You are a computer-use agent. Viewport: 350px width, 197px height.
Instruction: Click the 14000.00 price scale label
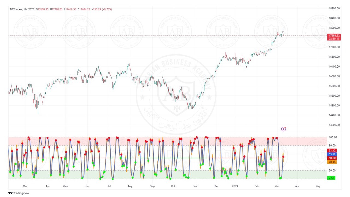pyautogui.click(x=334, y=125)
